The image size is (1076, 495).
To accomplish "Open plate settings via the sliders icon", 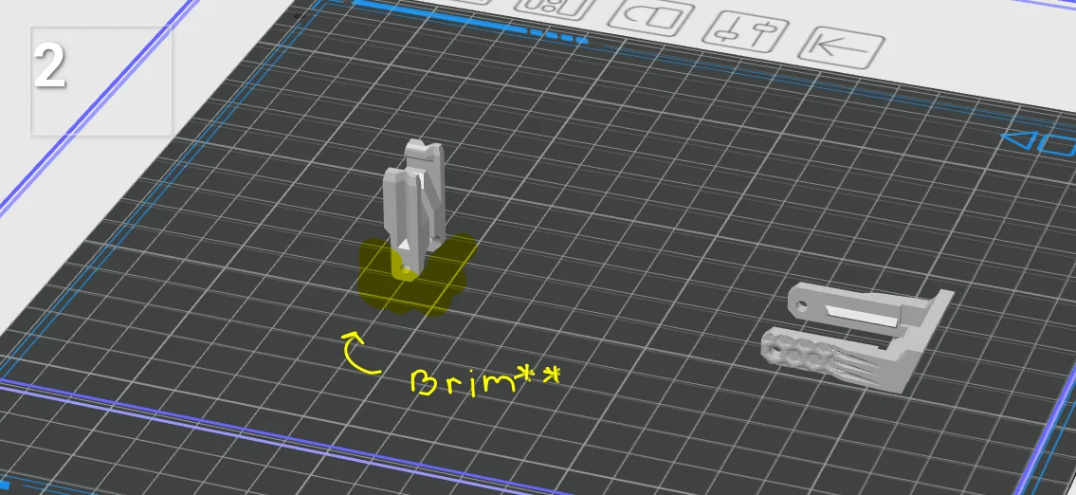I will click(x=746, y=32).
